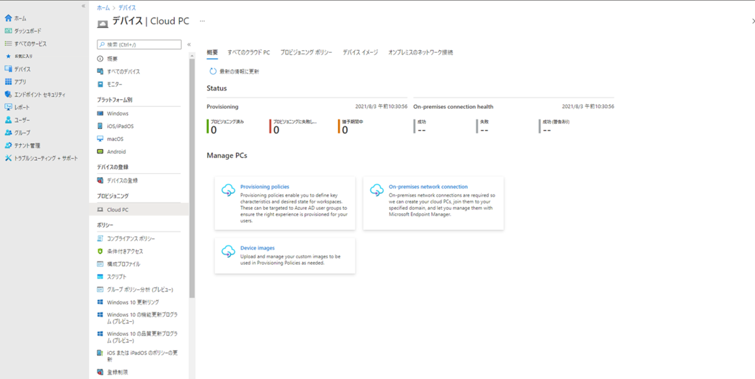Image resolution: width=755 pixels, height=379 pixels.
Task: Open On-premises network connection link
Action: [428, 187]
